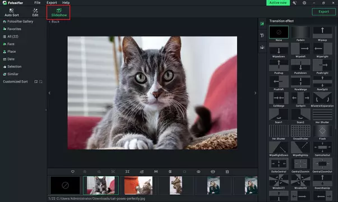
Task: Go to previous photo with left arrow
Action: 49,93
